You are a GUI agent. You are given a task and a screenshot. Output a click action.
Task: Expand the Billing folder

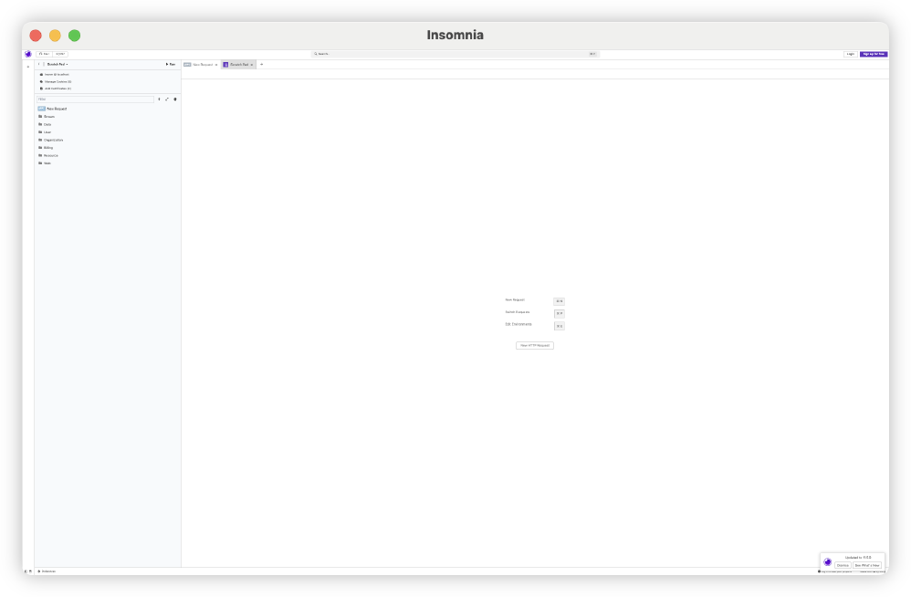tap(108, 148)
